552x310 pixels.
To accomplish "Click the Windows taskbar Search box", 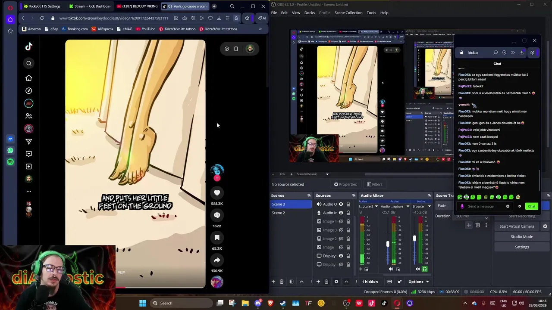I will (181, 303).
